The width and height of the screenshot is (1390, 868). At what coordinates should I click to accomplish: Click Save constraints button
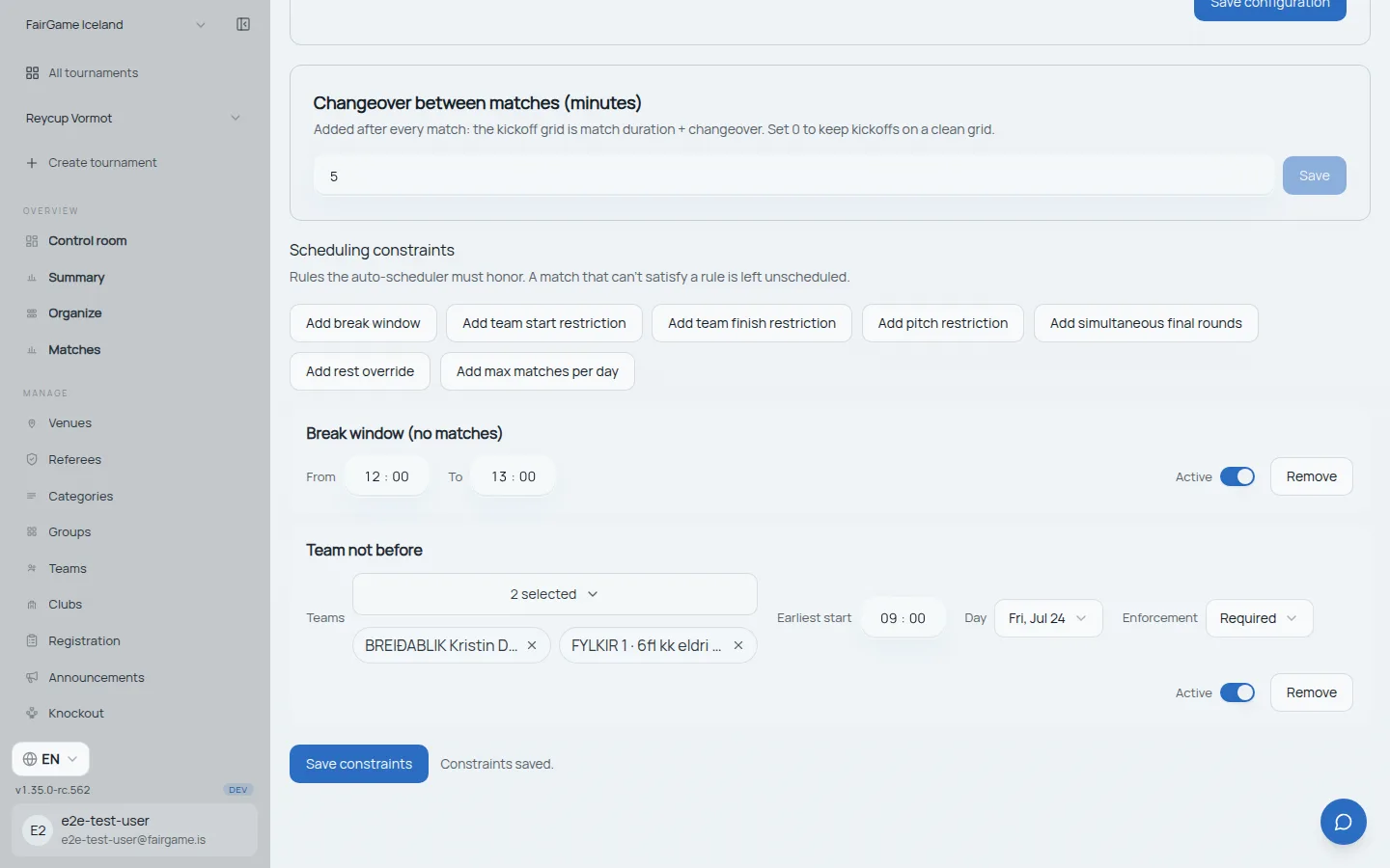pos(359,764)
